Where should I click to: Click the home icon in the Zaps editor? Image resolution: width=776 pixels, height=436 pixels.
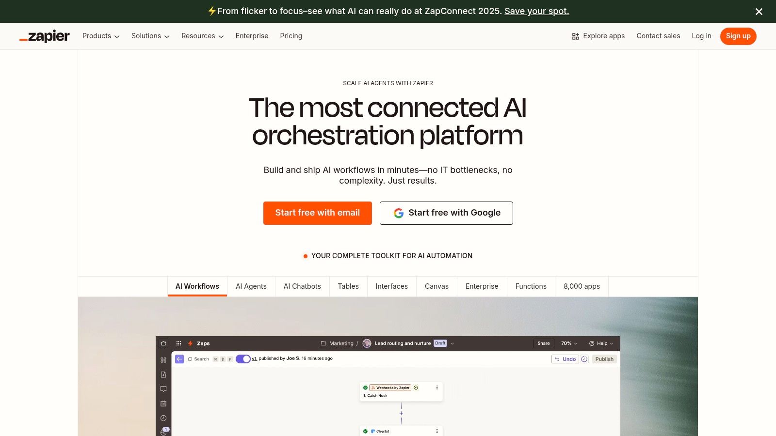[x=163, y=343]
